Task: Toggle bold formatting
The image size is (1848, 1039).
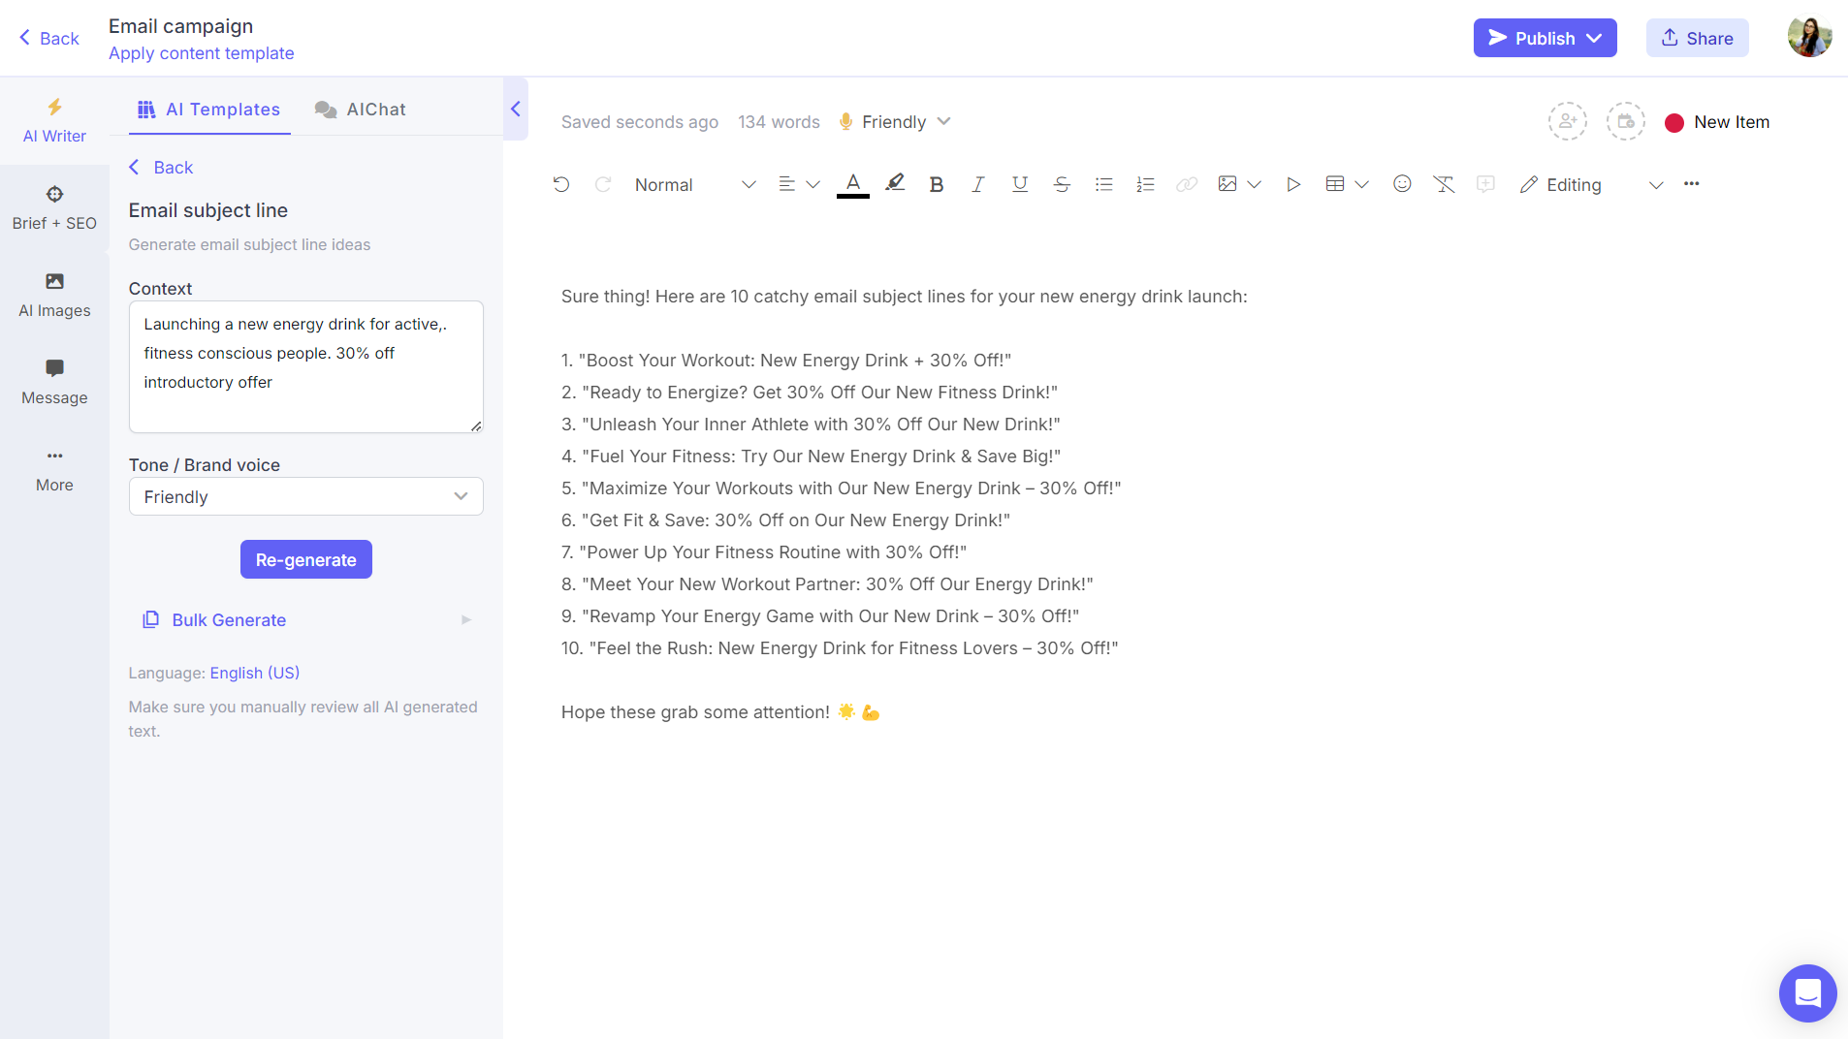Action: tap(937, 184)
